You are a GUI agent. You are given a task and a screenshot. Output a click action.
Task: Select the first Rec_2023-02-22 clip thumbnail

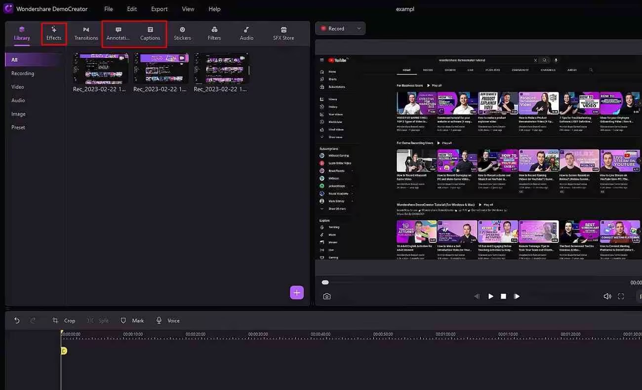[x=101, y=69]
